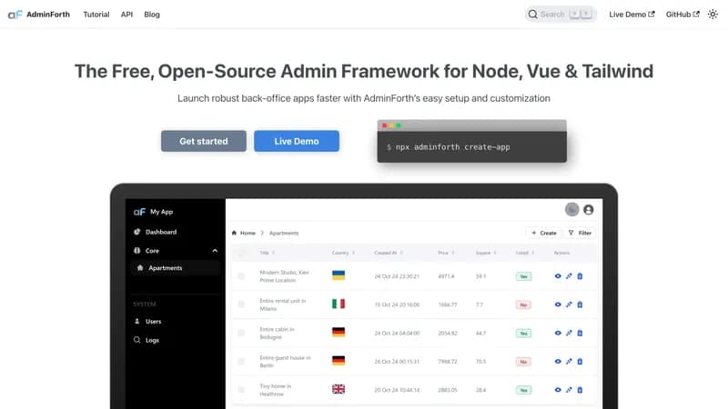Click the My App logo in sidebar
Image resolution: width=728 pixels, height=409 pixels.
click(x=139, y=212)
